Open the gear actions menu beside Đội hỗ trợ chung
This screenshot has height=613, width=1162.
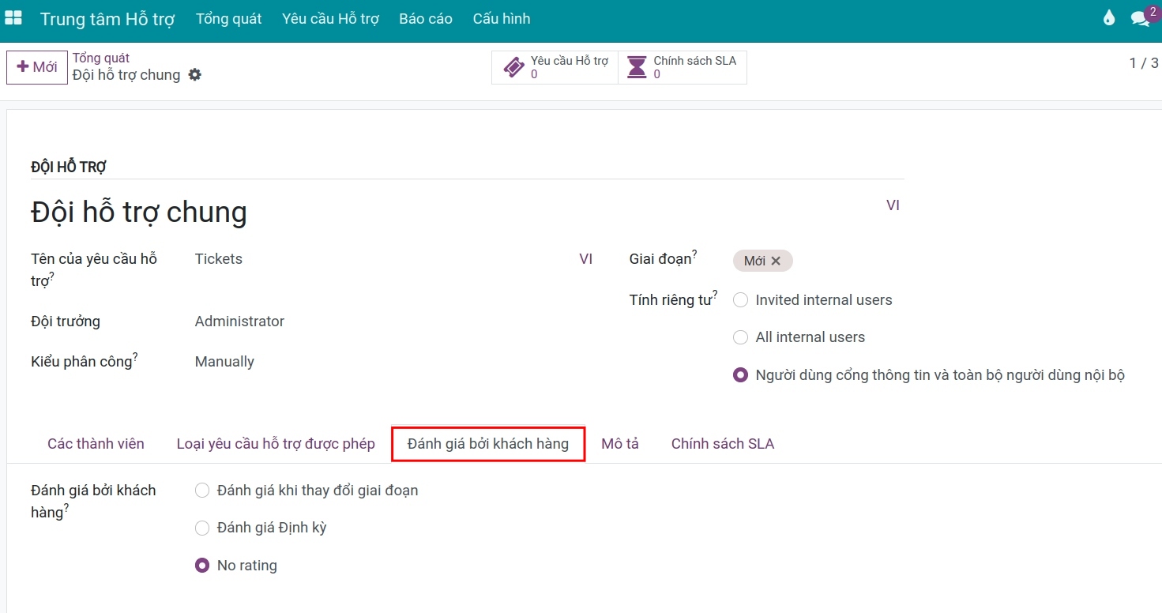click(x=194, y=75)
